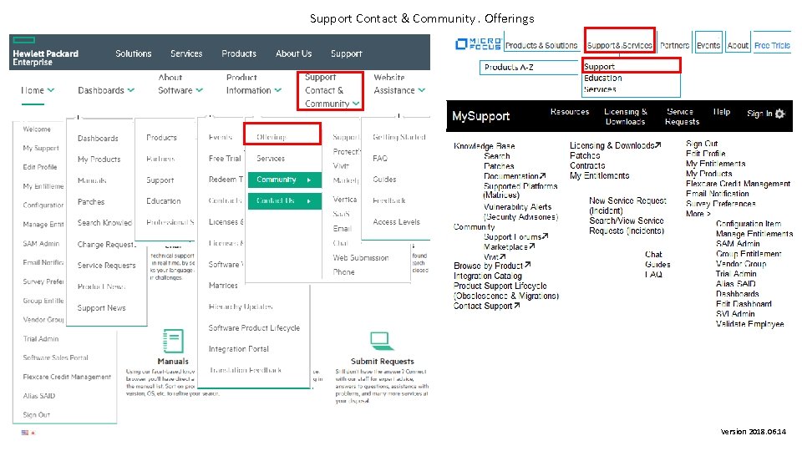Open external link arrow beside Support Forums

coord(546,236)
